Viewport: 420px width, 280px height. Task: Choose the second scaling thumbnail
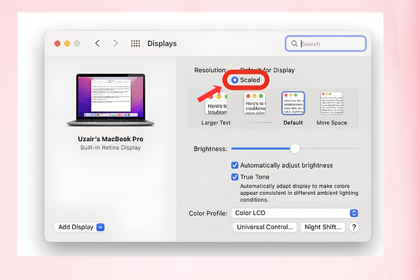[x=255, y=103]
